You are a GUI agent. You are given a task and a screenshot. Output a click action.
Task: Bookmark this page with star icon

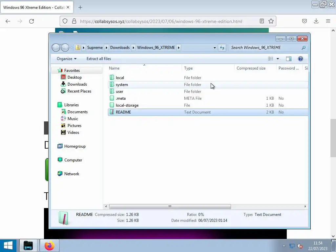pyautogui.click(x=271, y=21)
